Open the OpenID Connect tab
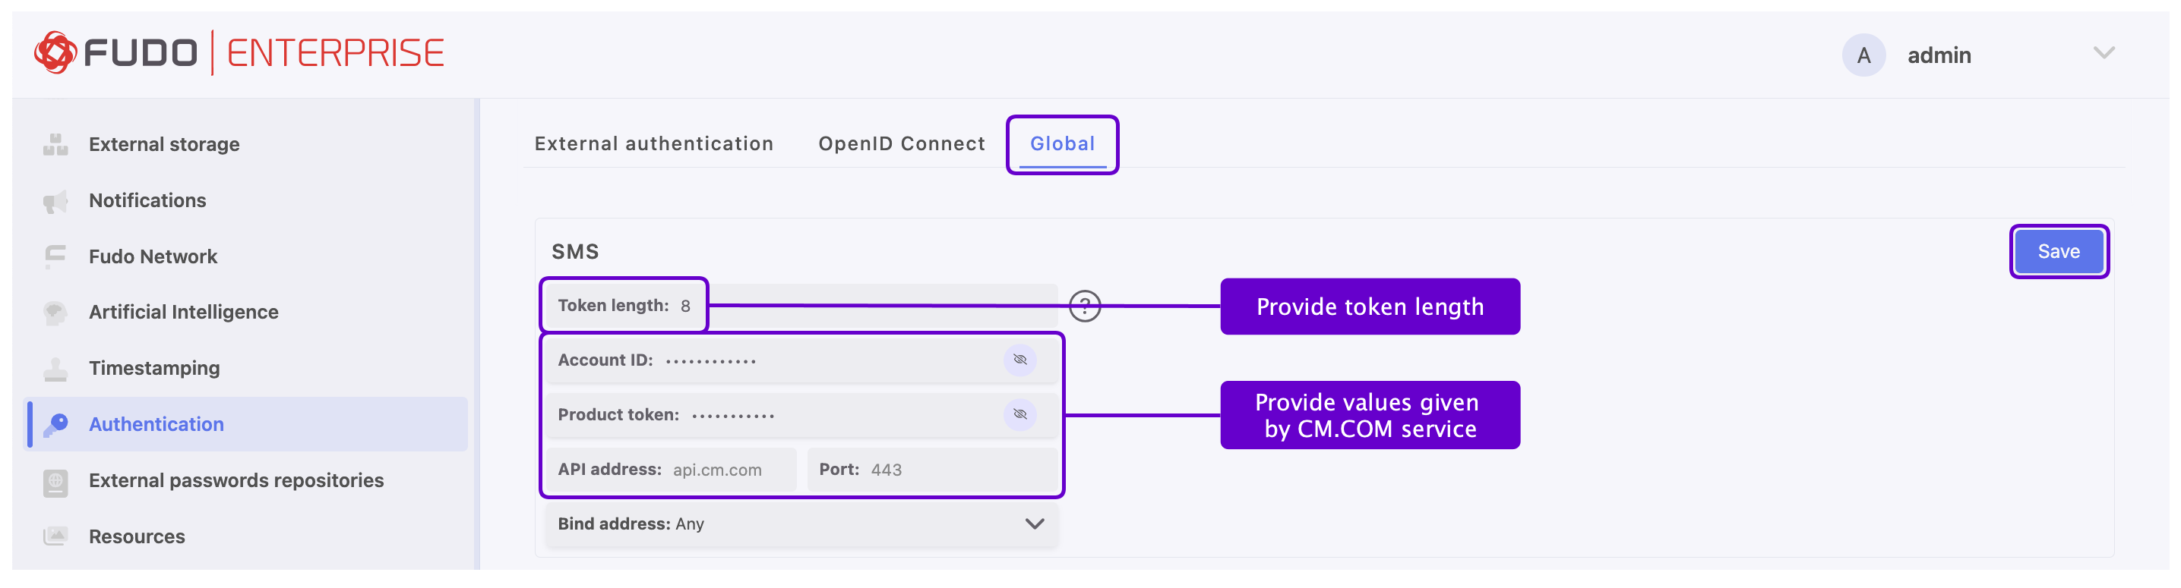The width and height of the screenshot is (2181, 588). pos(902,144)
